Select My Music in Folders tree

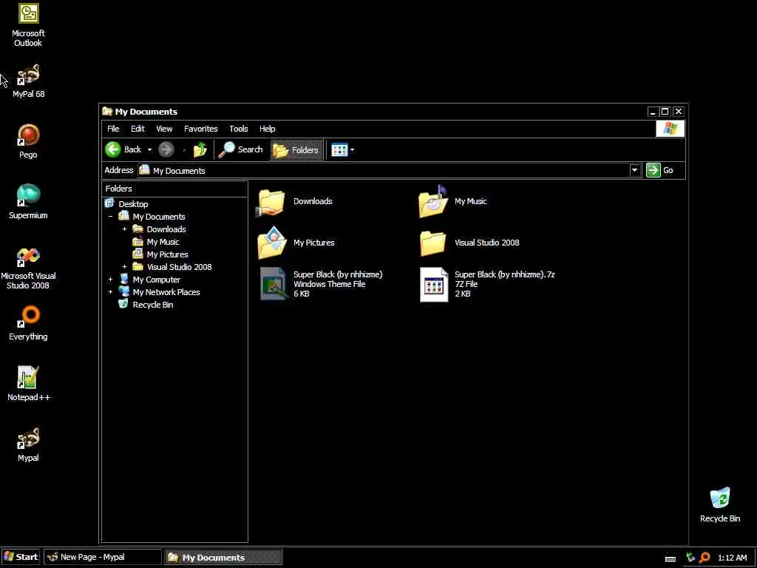click(163, 242)
